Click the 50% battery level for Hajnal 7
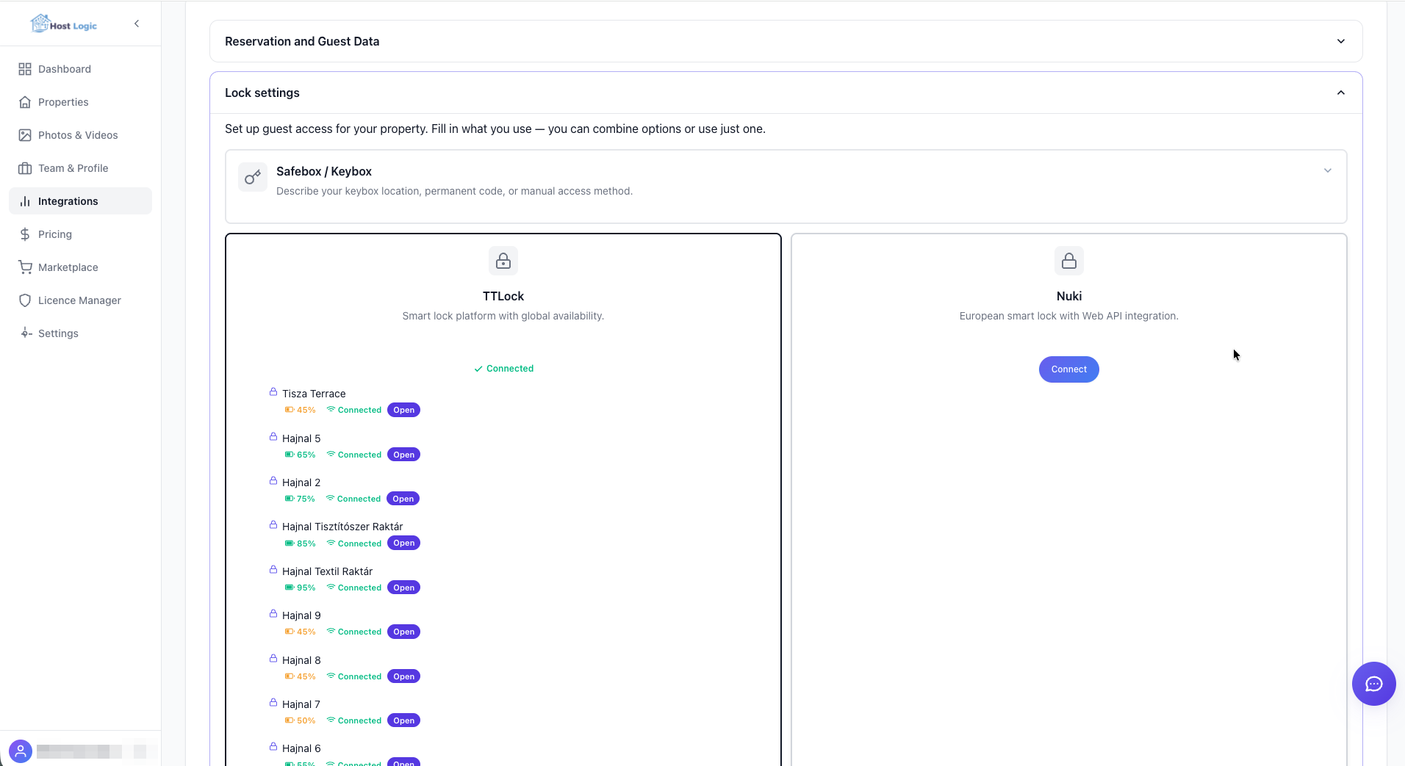 coord(306,720)
